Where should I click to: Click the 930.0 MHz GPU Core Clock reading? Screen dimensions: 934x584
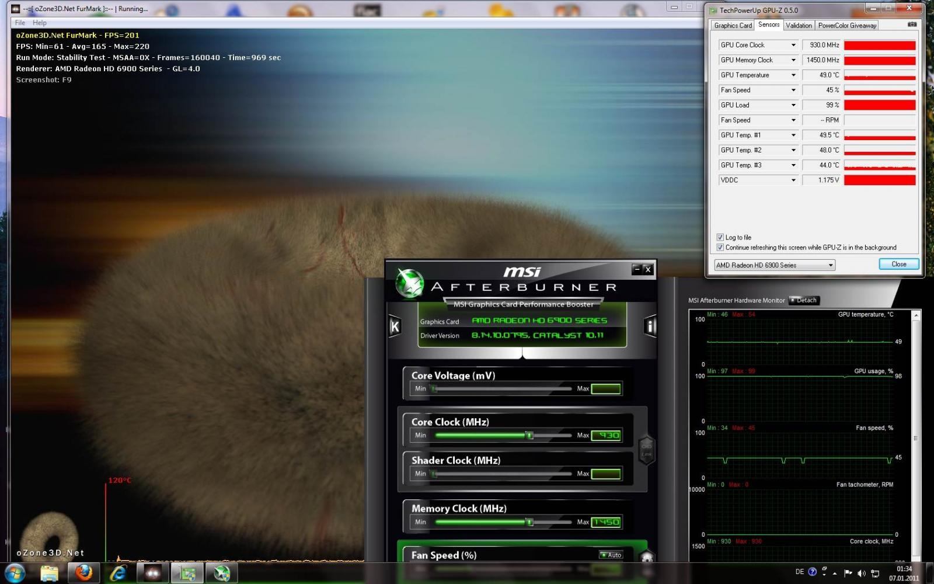(x=822, y=45)
